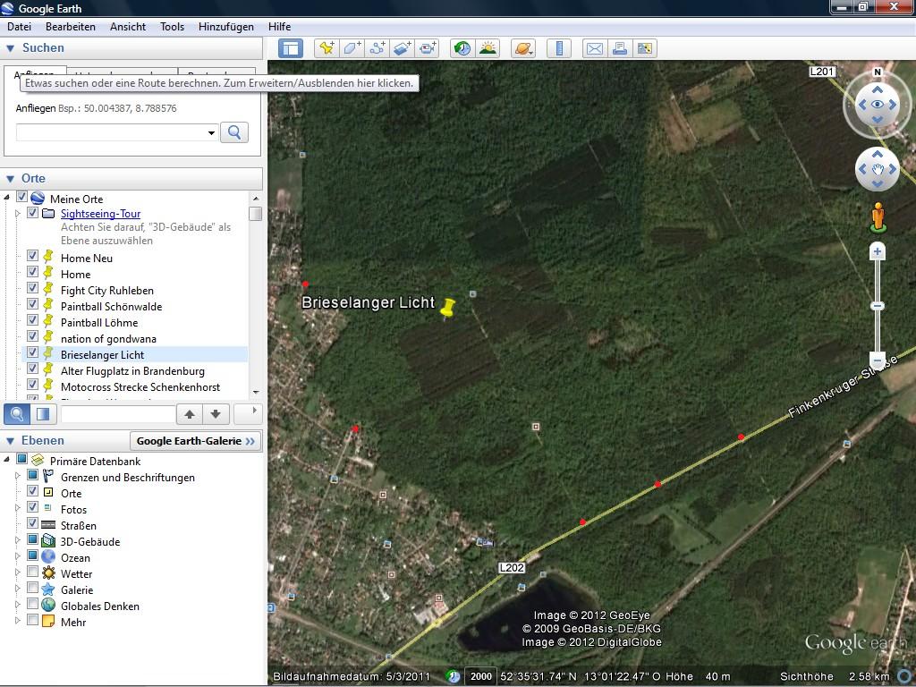Add a polygon from the toolbar

[x=352, y=48]
